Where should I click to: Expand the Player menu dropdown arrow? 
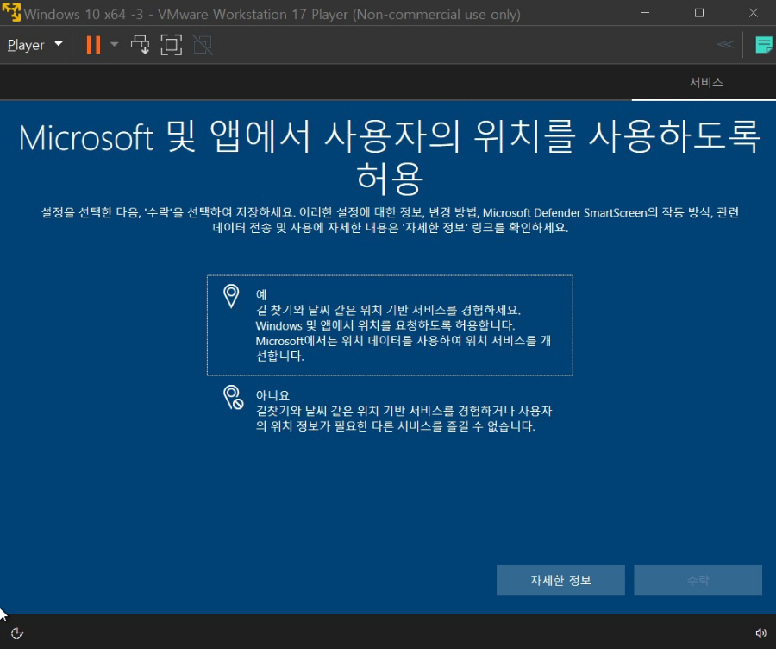(59, 44)
